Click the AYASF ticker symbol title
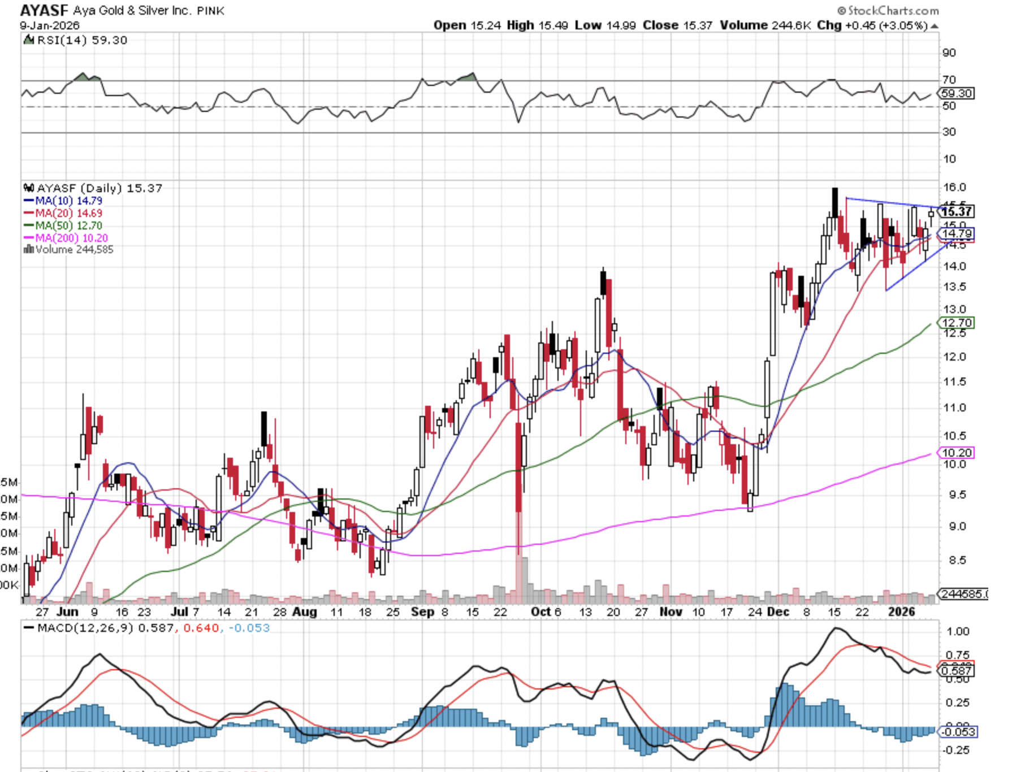This screenshot has height=772, width=1012. [x=44, y=10]
